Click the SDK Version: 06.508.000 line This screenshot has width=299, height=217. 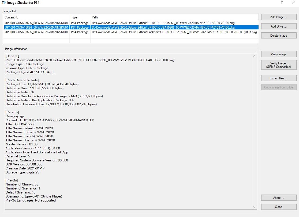[24, 164]
